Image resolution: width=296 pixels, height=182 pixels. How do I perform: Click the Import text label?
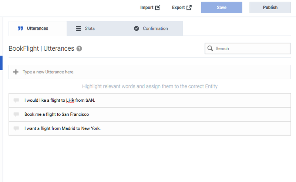pos(147,7)
